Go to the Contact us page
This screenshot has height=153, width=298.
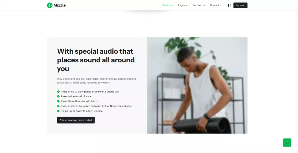(x=216, y=5)
